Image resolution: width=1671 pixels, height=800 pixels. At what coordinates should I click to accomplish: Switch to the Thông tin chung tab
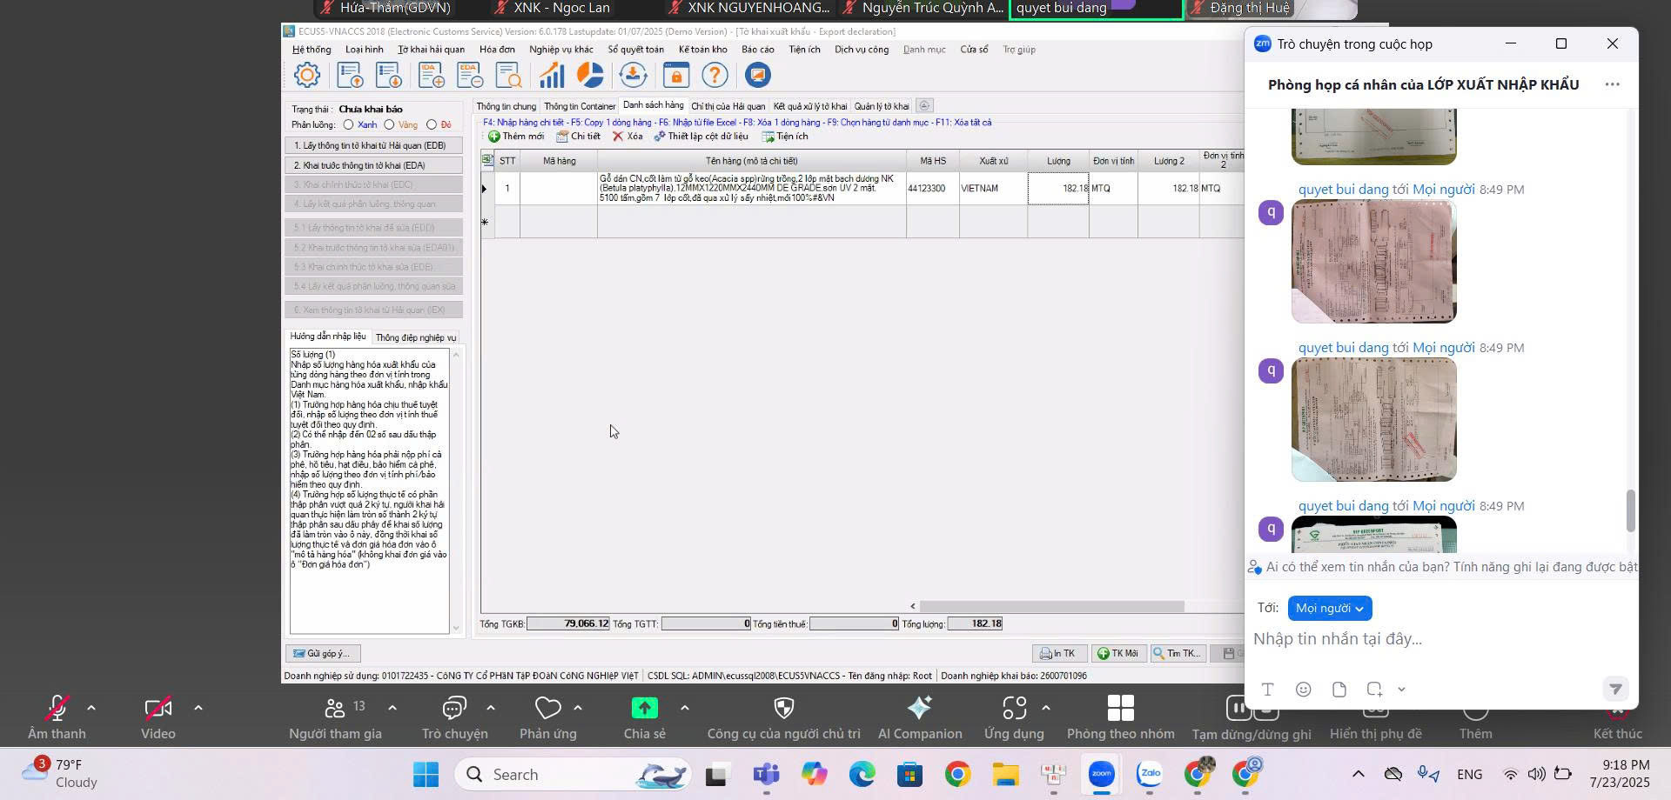coord(506,106)
